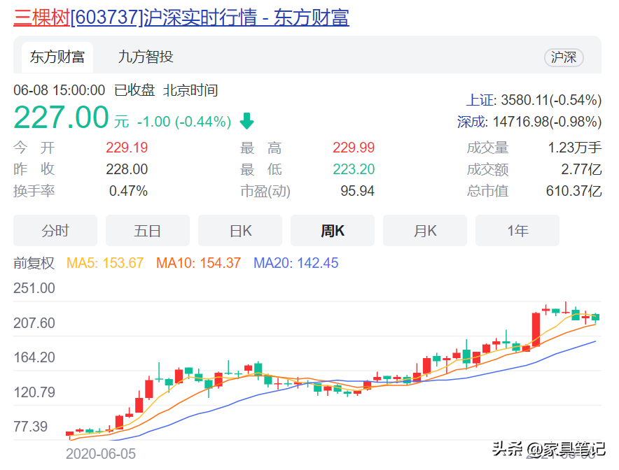
Task: Switch to the 九方智投 tab
Action: [146, 57]
